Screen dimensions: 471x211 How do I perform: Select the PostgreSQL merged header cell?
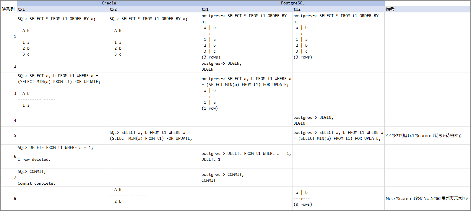coord(293,3)
